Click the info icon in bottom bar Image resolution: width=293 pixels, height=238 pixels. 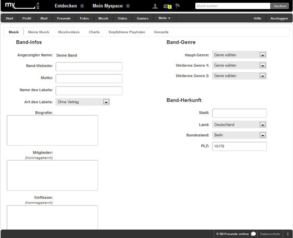[x=288, y=234]
